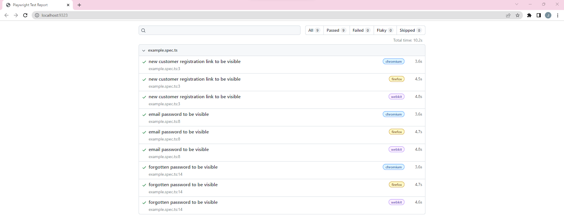Share this page icon in address bar
The height and width of the screenshot is (222, 564).
click(x=508, y=15)
